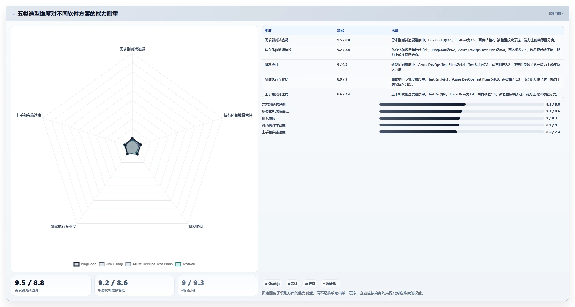575x307 pixels.
Task: Click the description for 研发协同维度中
Action: tap(476, 67)
